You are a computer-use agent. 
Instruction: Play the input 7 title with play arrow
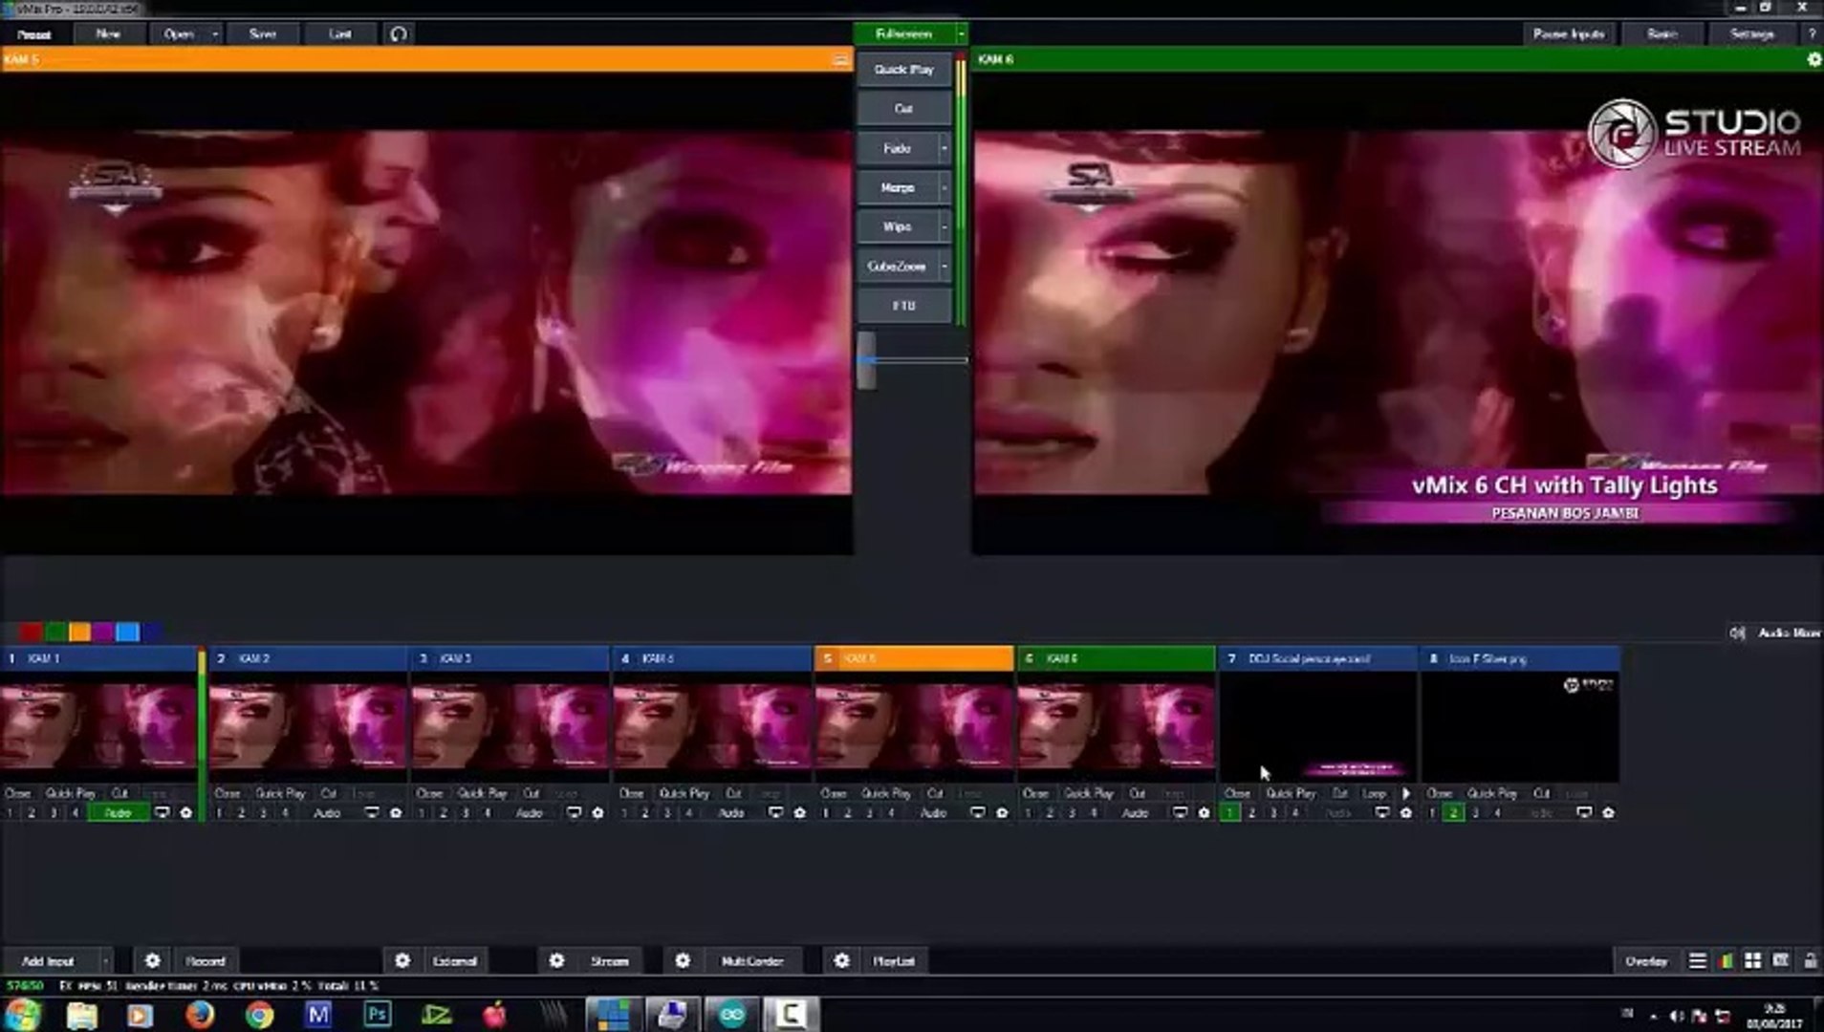click(x=1406, y=793)
